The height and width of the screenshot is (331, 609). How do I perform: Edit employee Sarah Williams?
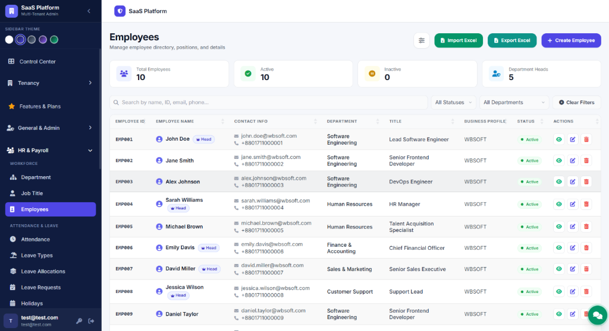tap(573, 204)
